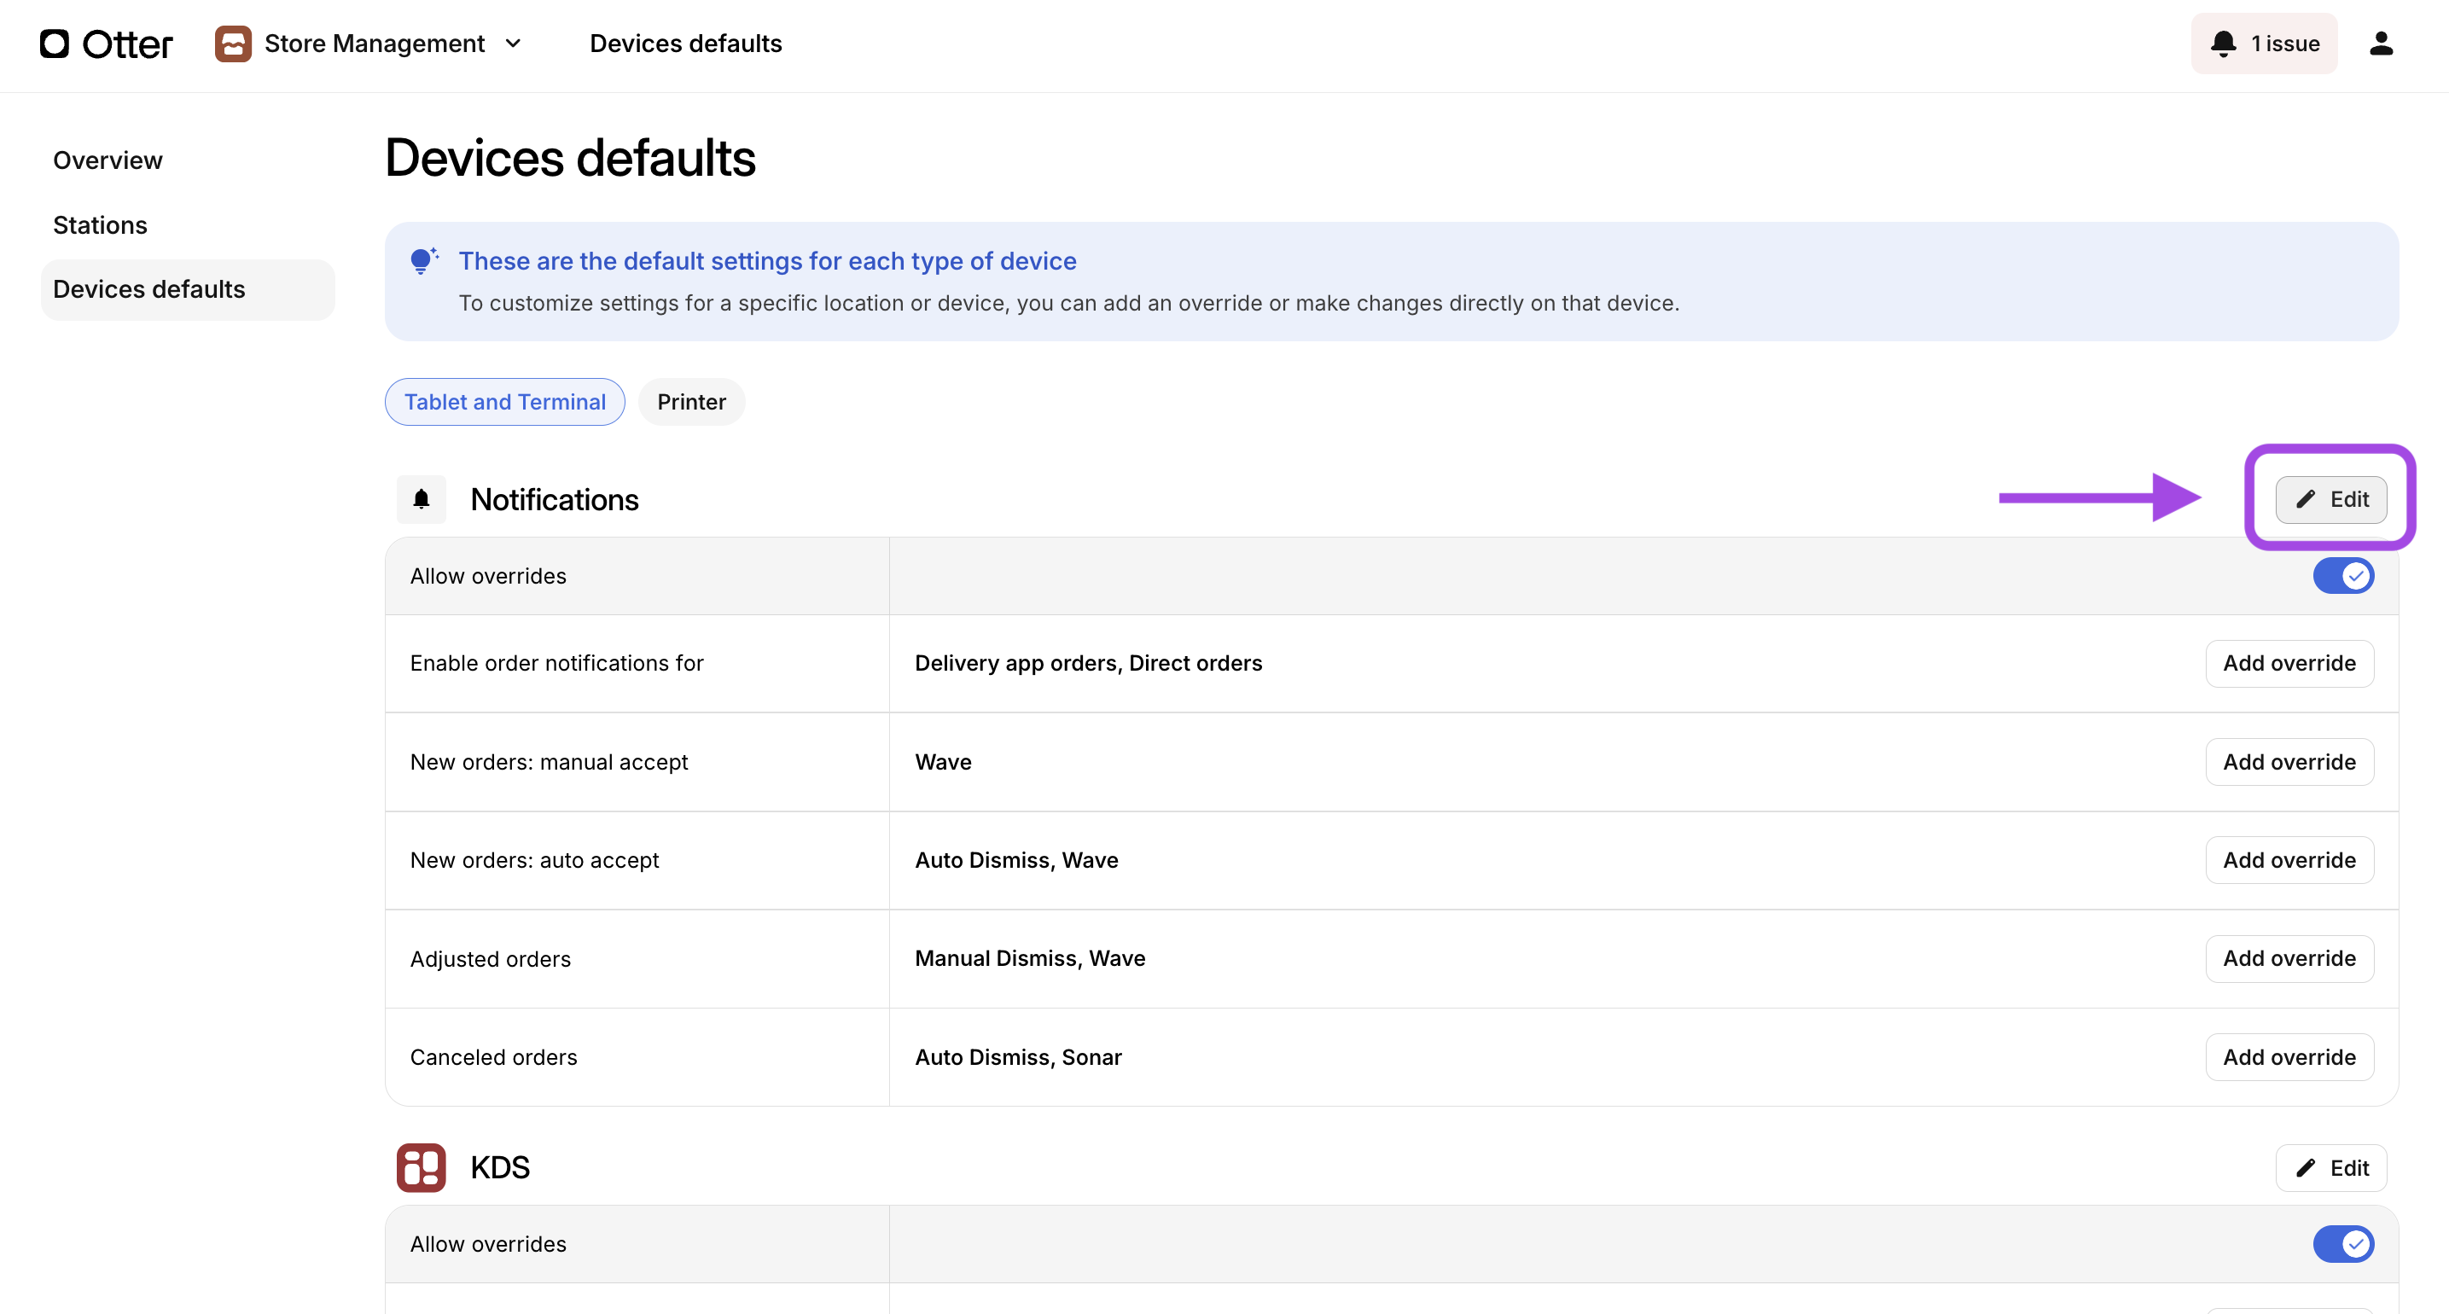Edit the Notifications settings

coord(2330,499)
